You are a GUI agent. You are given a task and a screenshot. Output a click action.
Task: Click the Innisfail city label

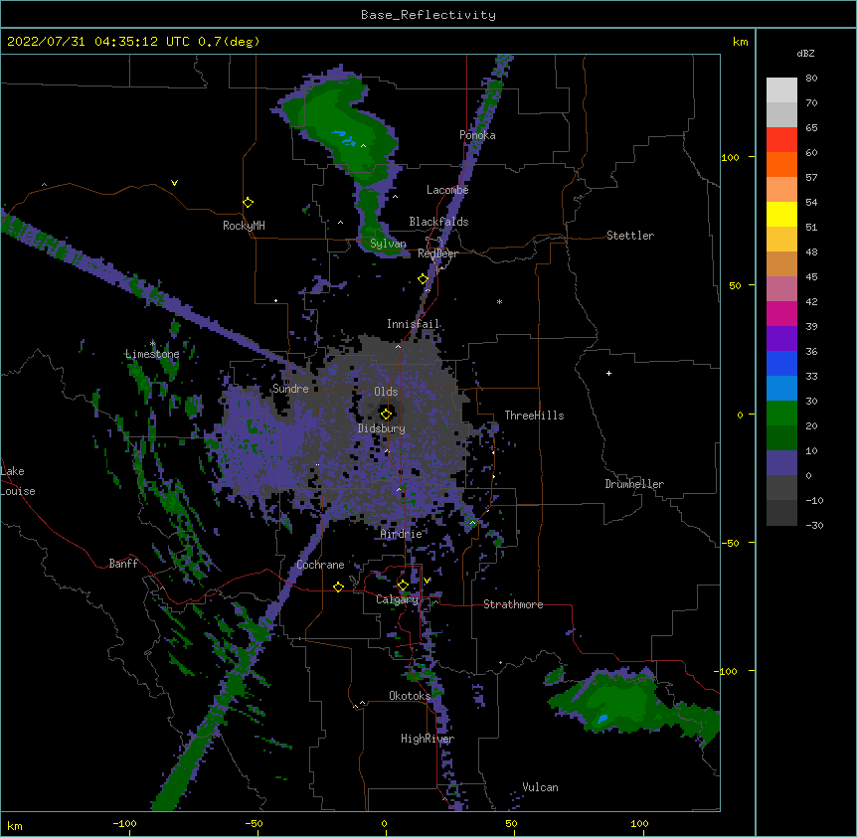[x=413, y=324]
